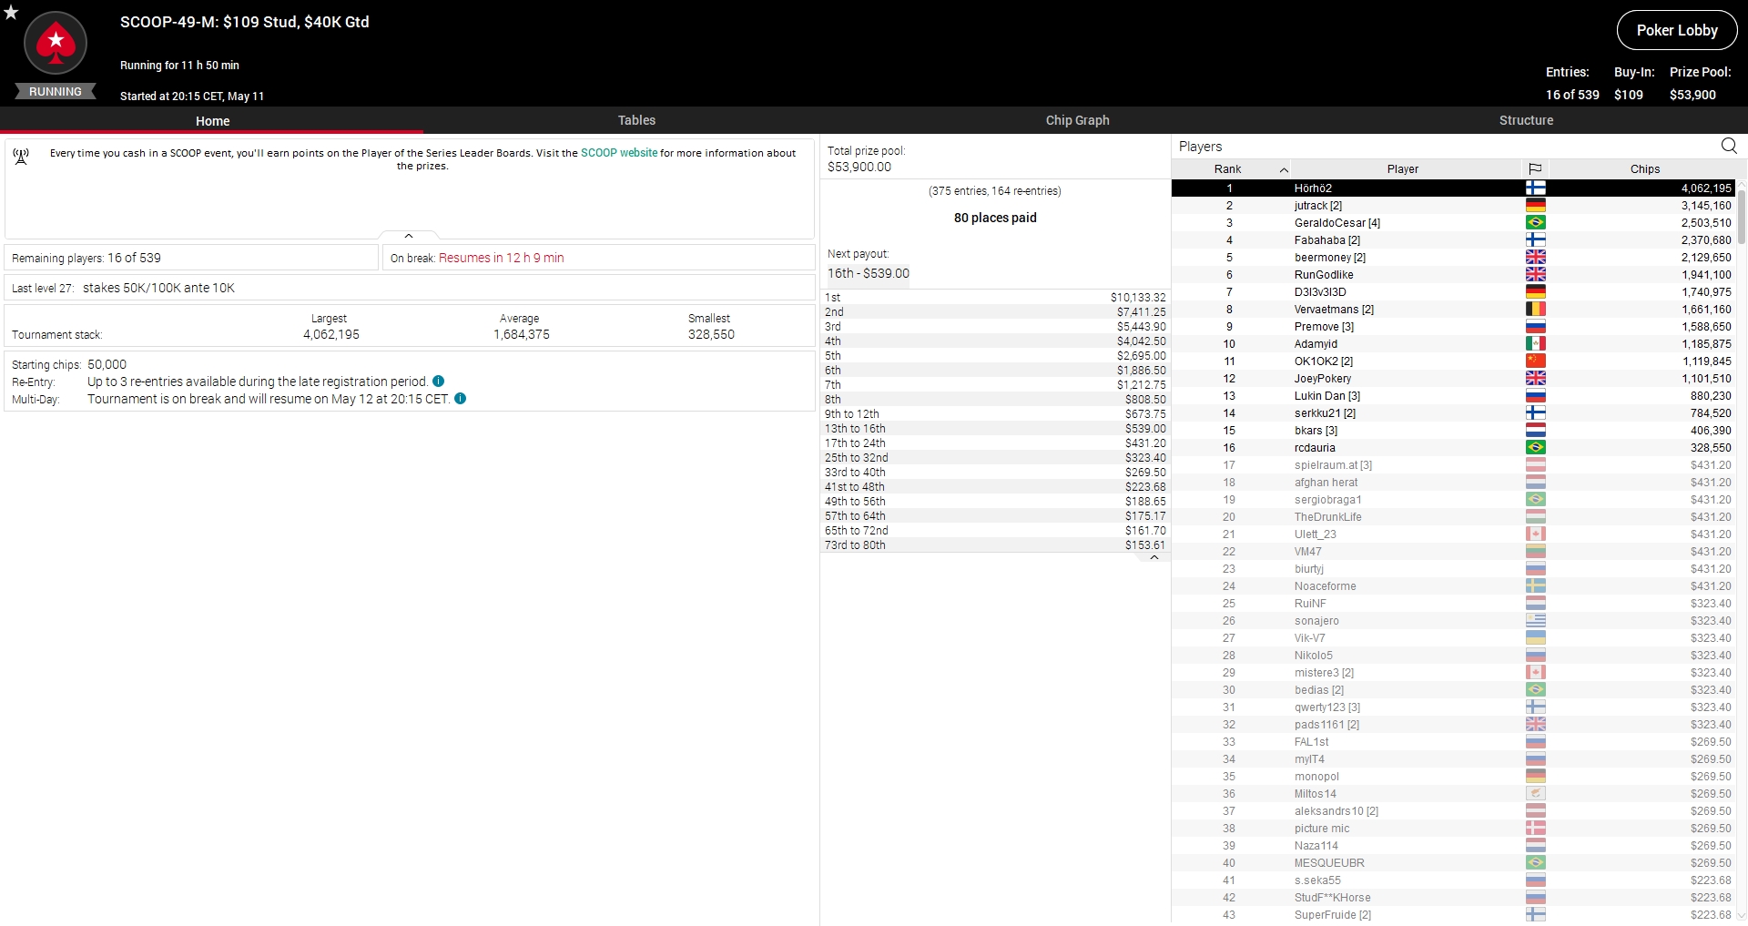Click Finland flag next to serkku21
The height and width of the screenshot is (926, 1748).
pos(1536,413)
